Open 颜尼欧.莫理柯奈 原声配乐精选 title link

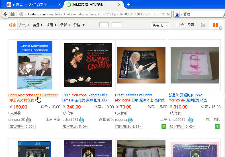pyautogui.click(x=188, y=97)
